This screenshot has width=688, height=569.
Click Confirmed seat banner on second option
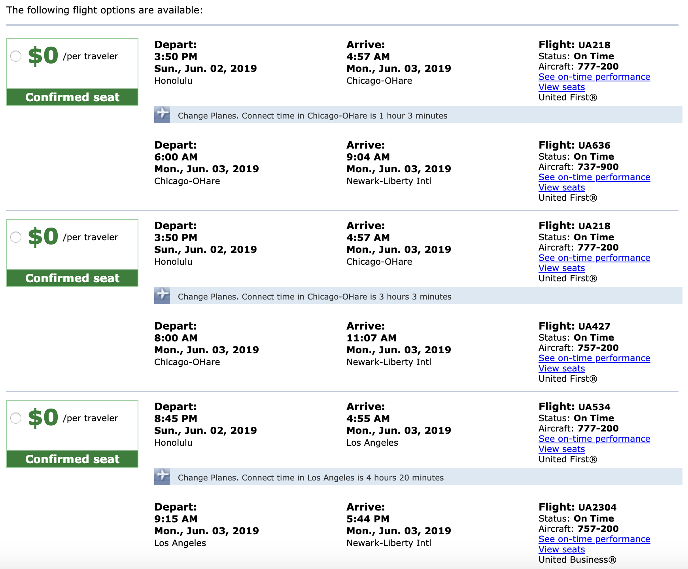coord(72,278)
